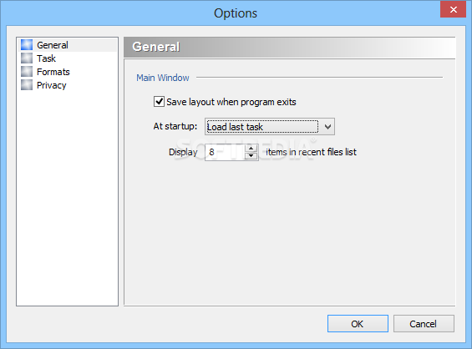Decrease recent files count with down arrow
This screenshot has height=349, width=472.
pos(251,156)
